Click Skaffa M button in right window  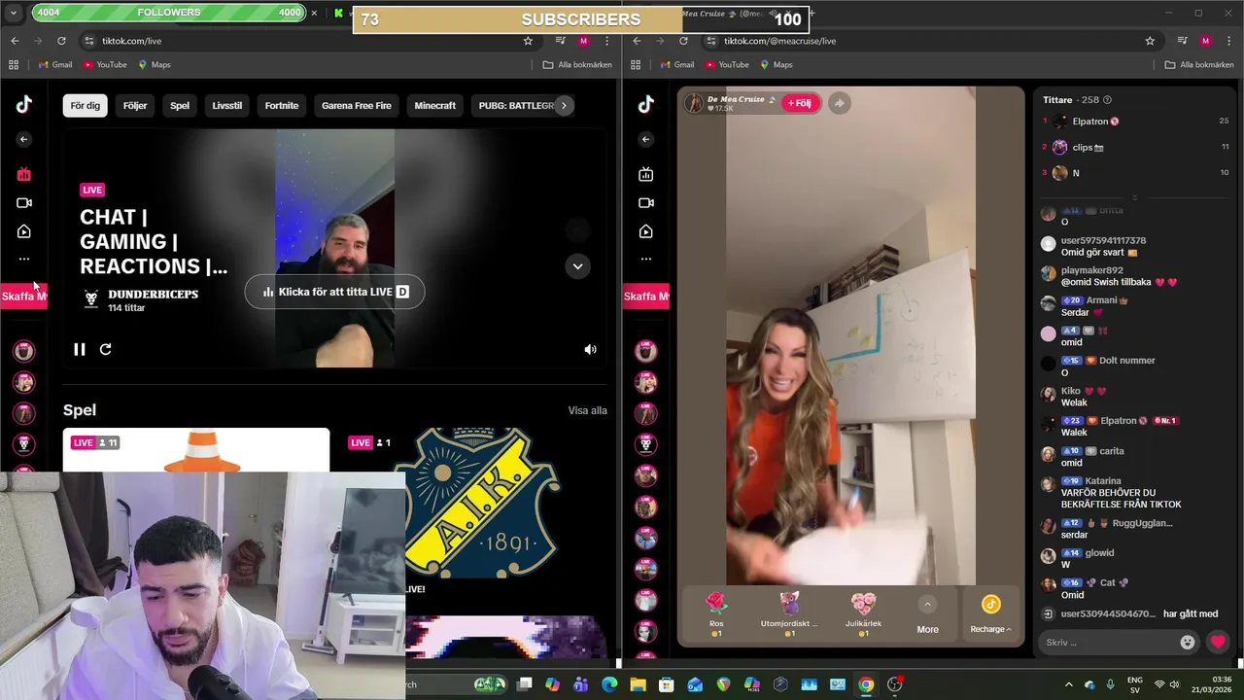click(x=646, y=296)
